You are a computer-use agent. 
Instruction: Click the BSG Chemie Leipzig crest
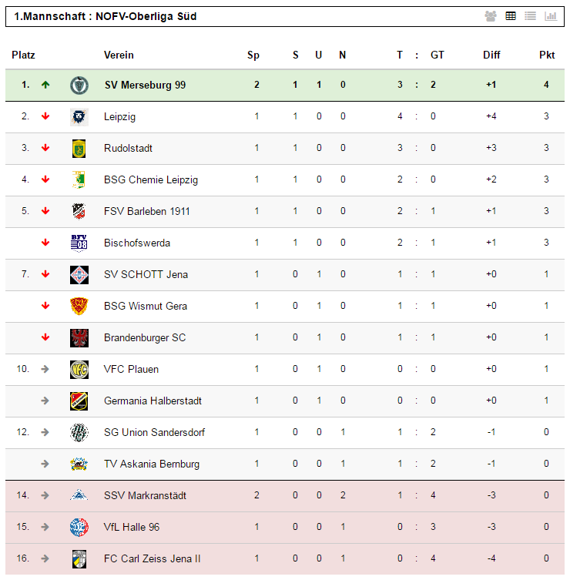click(79, 179)
